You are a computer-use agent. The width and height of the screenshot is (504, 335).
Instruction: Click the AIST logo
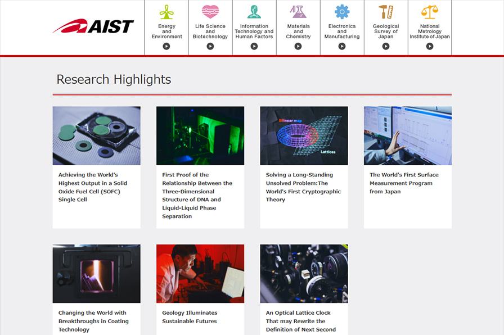point(93,26)
